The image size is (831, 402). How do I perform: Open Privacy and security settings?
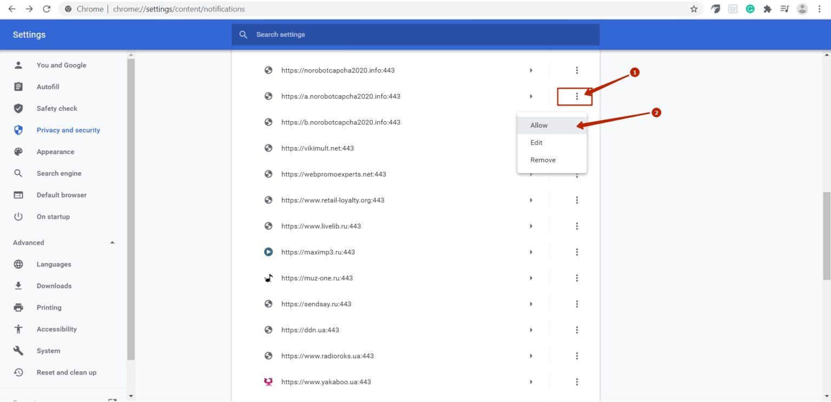click(x=68, y=130)
